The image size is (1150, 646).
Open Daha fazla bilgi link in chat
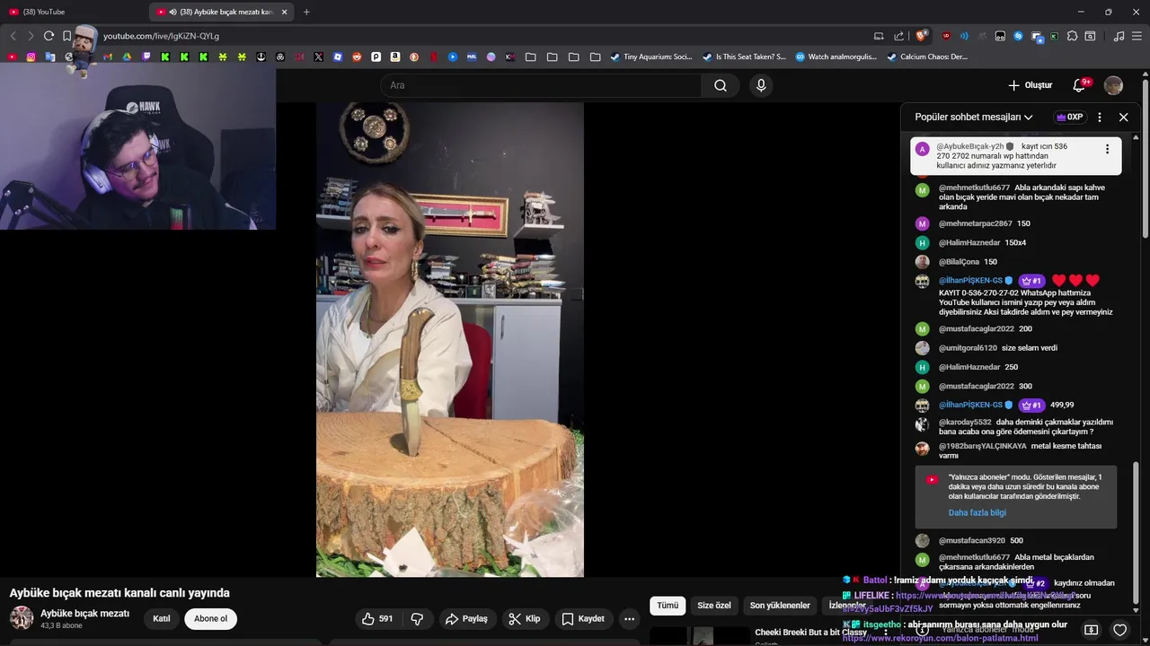[977, 512]
